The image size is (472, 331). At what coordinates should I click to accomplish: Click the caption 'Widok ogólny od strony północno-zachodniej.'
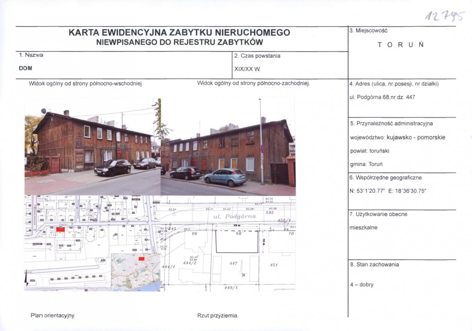point(254,83)
